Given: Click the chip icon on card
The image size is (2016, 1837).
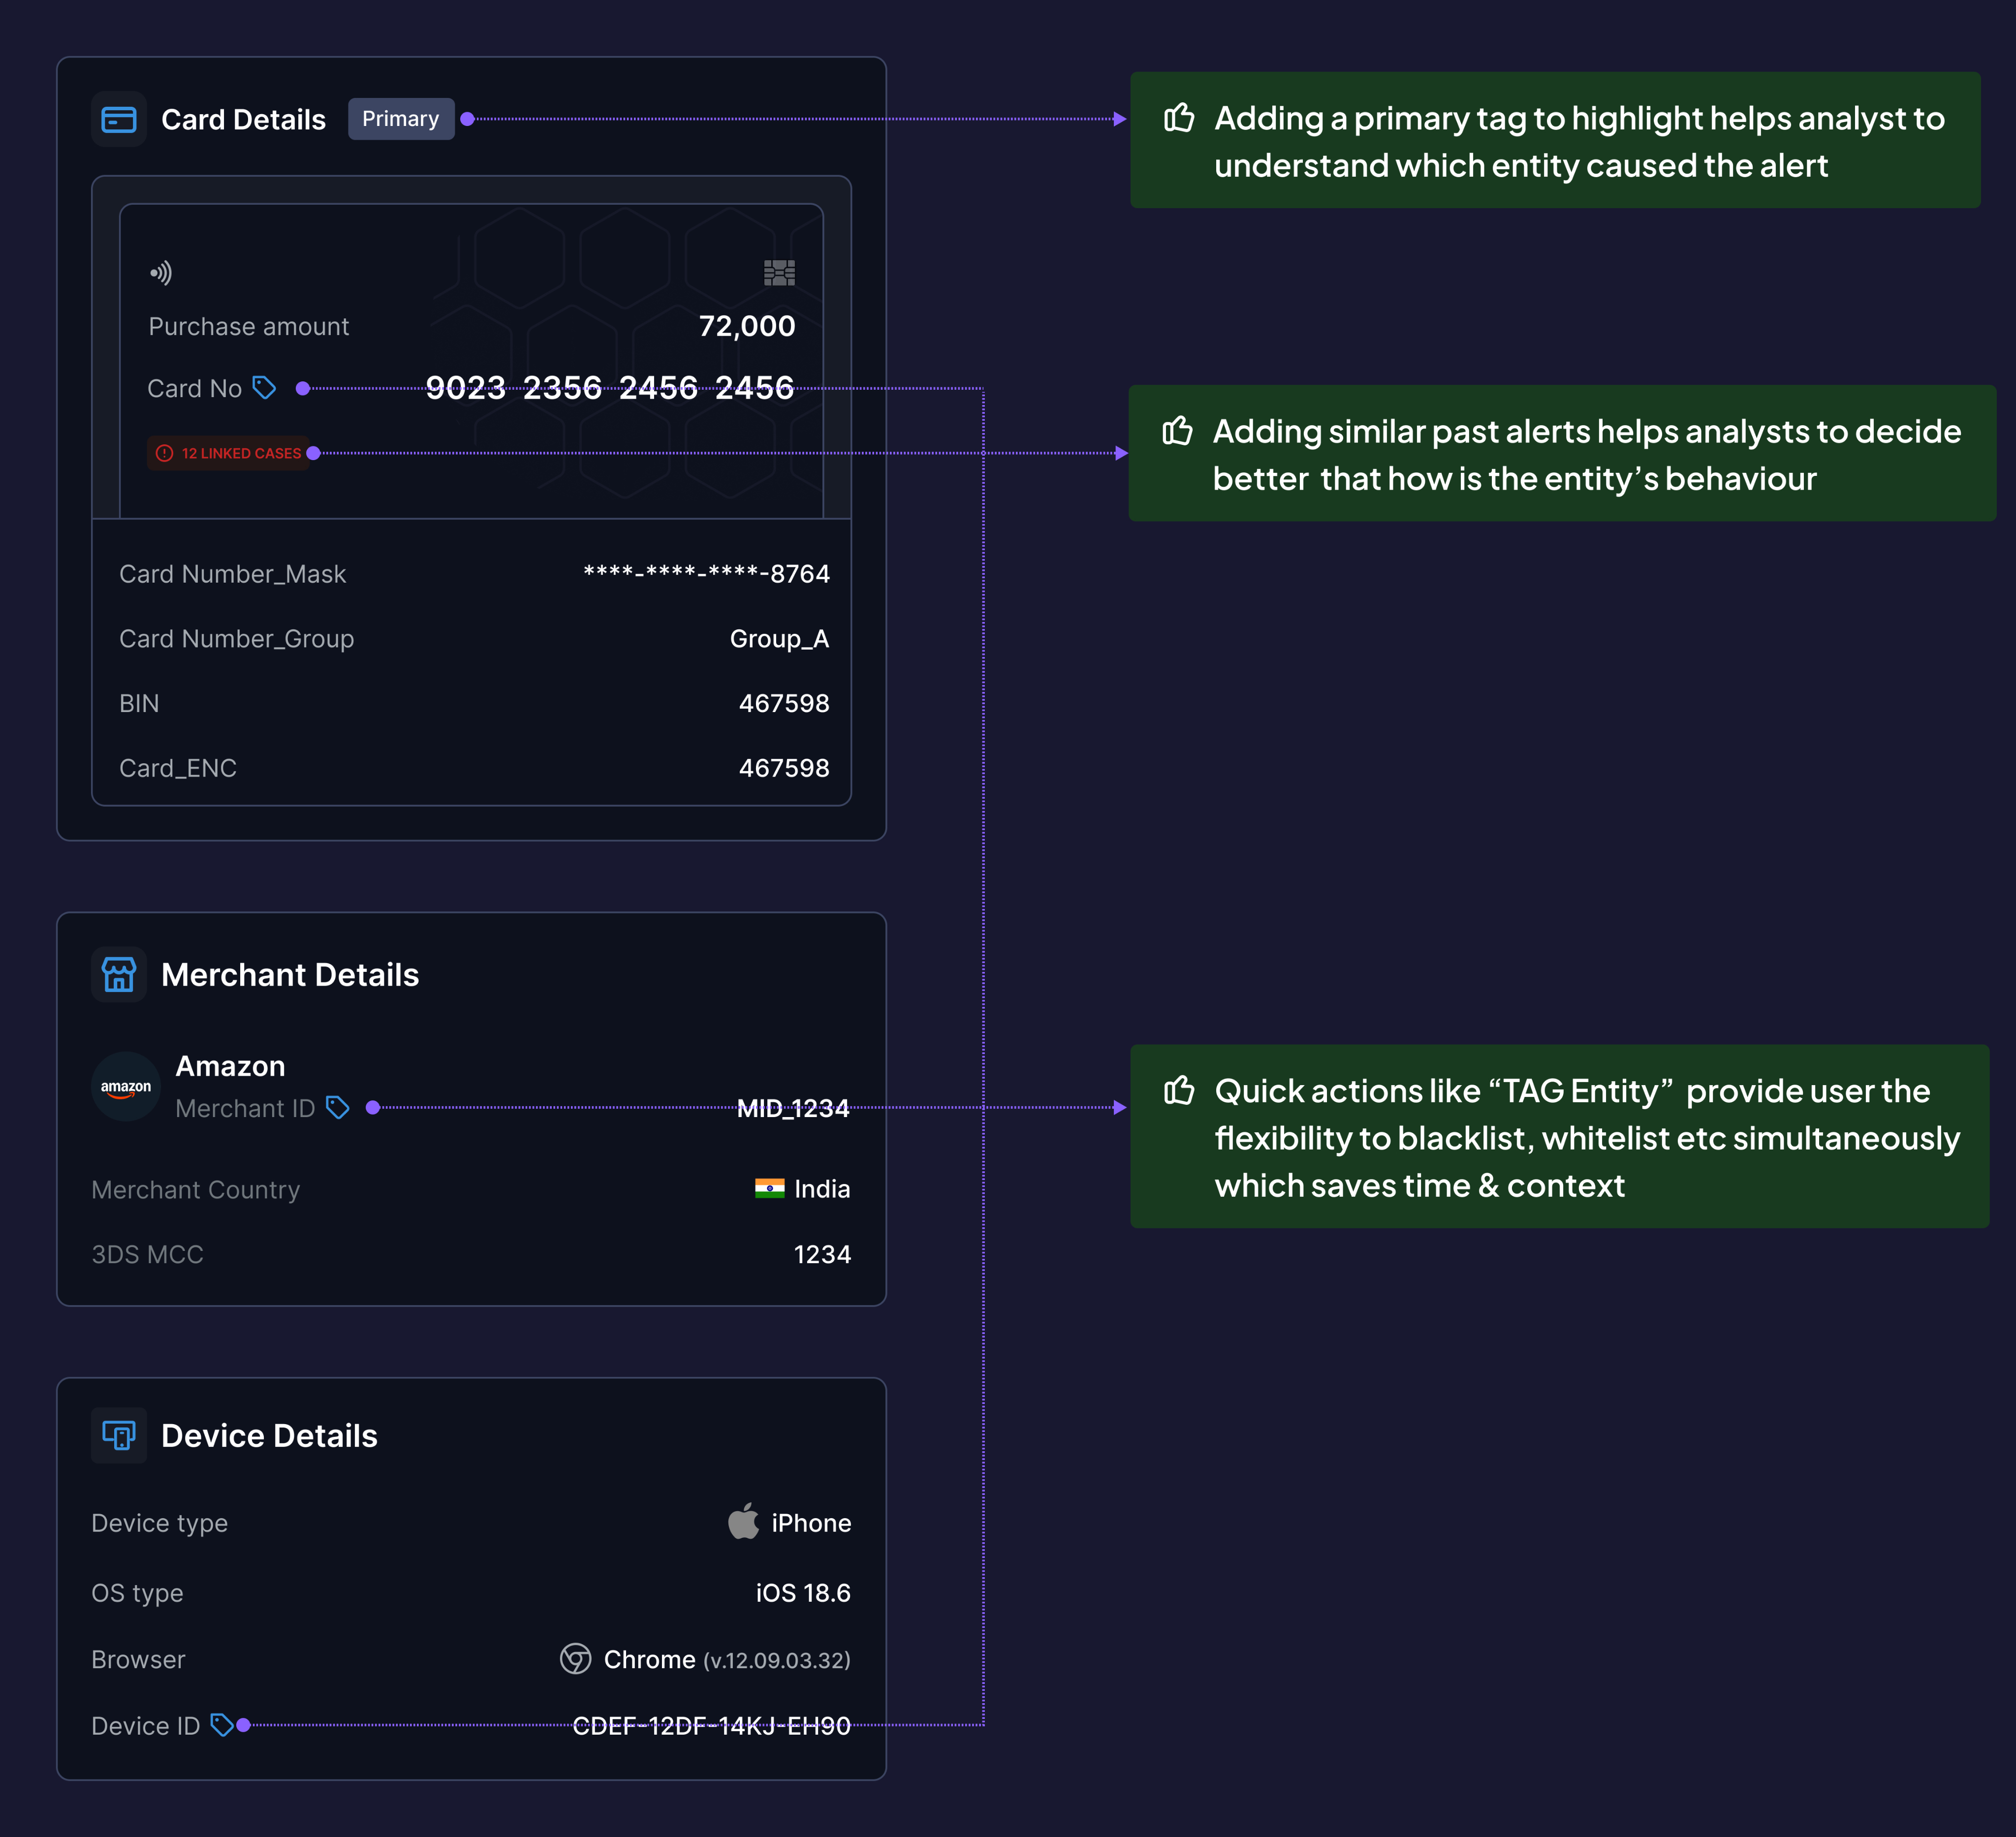Looking at the screenshot, I should coord(779,273).
